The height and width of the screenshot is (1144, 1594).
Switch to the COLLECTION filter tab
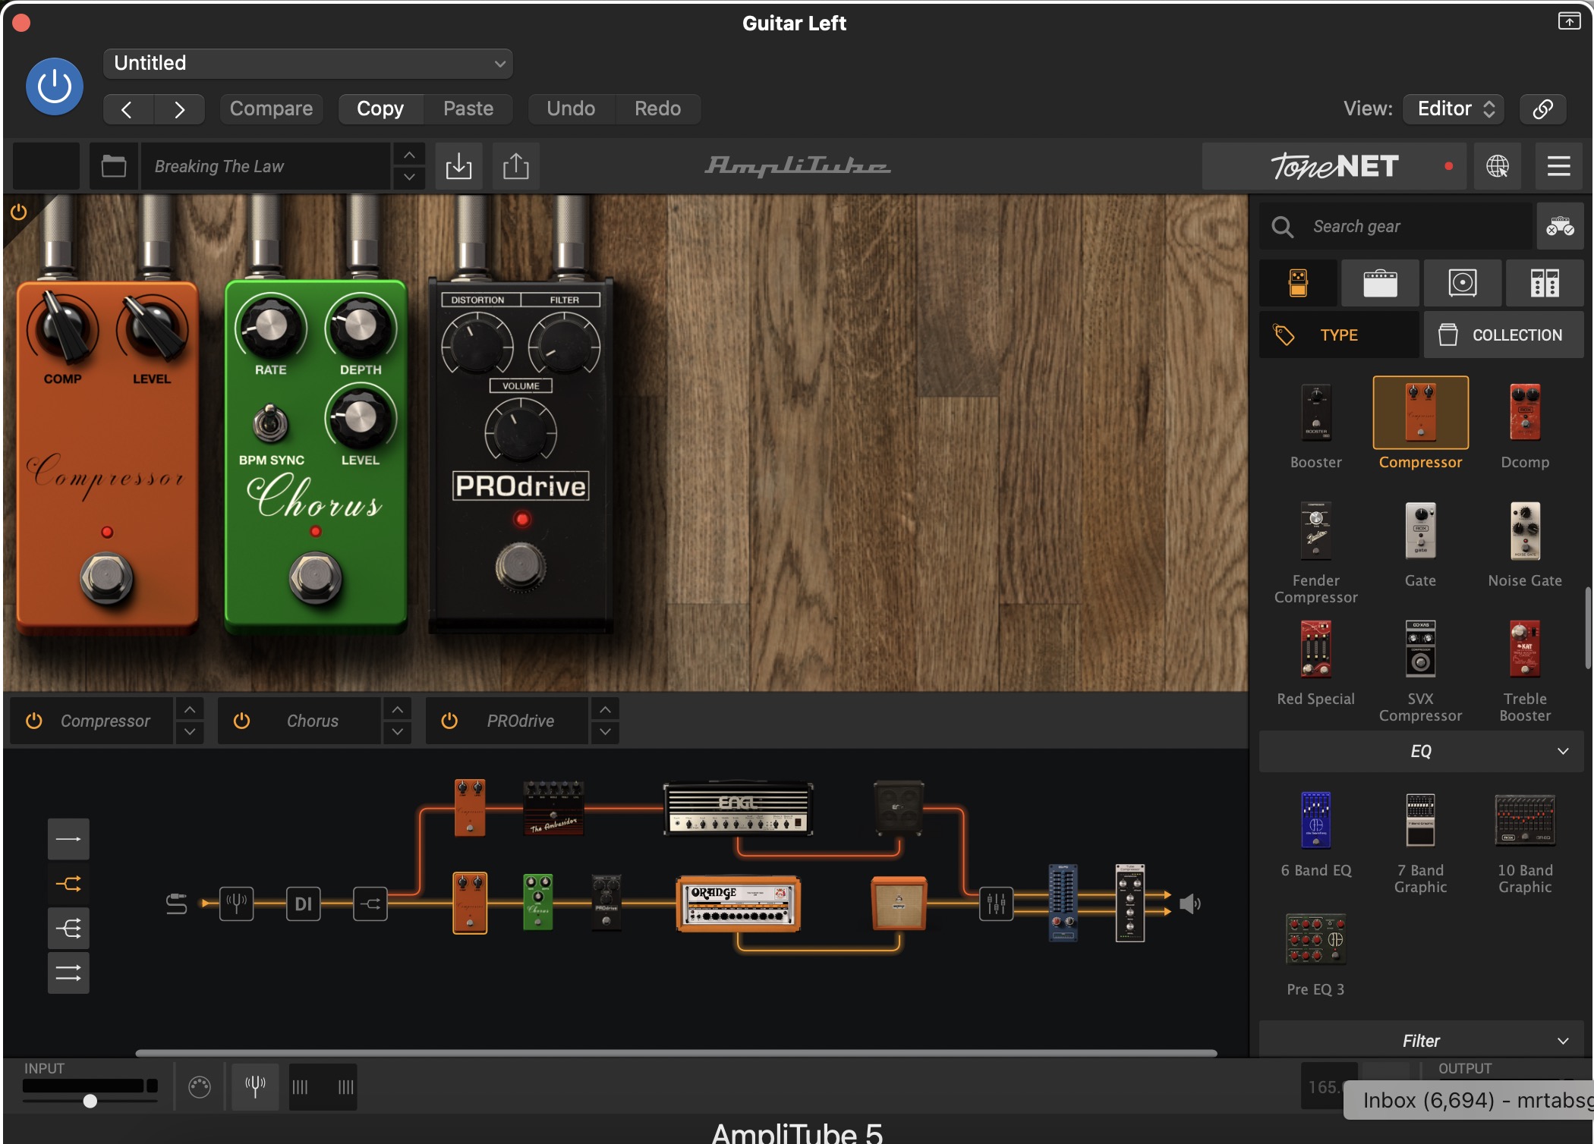(x=1503, y=335)
